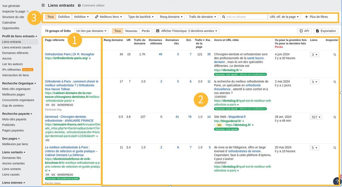Click the Inspecter magnifier on Orthodontiste Paris row
The height and width of the screenshot is (187, 342).
pyautogui.click(x=335, y=54)
